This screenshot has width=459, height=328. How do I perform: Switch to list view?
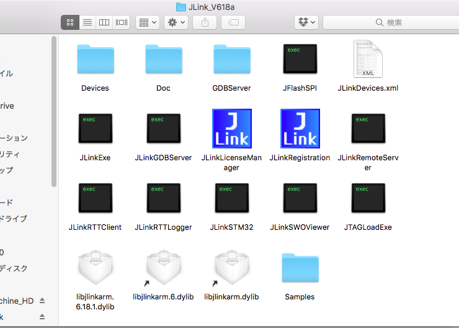pyautogui.click(x=87, y=22)
